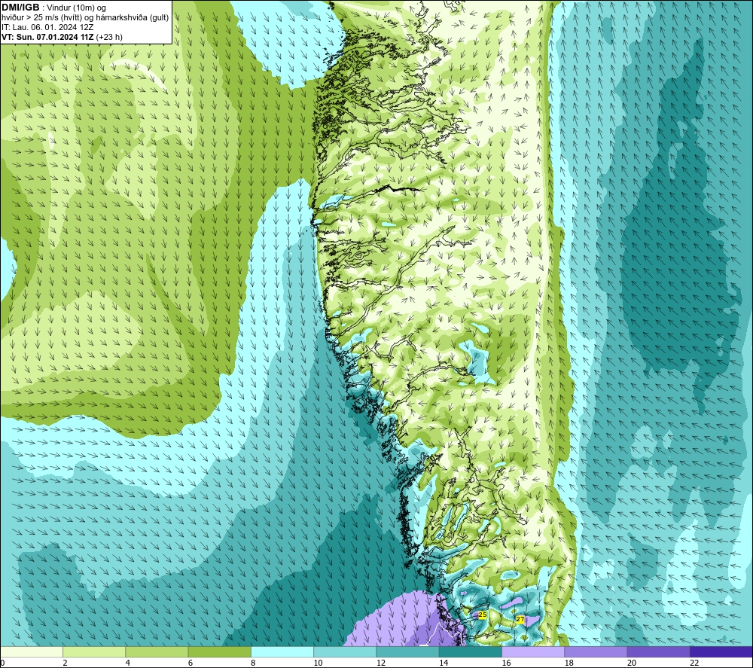Click the 'IT: Lau. 06. 01. 2024 12Z' text
The height and width of the screenshot is (668, 753).
pyautogui.click(x=47, y=27)
